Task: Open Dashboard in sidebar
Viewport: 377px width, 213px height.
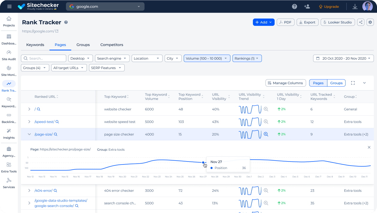Action: click(x=9, y=39)
